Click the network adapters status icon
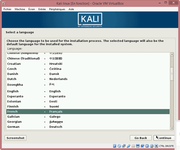Image resolution: width=180 pixels, height=150 pixels. pyautogui.click(x=124, y=146)
